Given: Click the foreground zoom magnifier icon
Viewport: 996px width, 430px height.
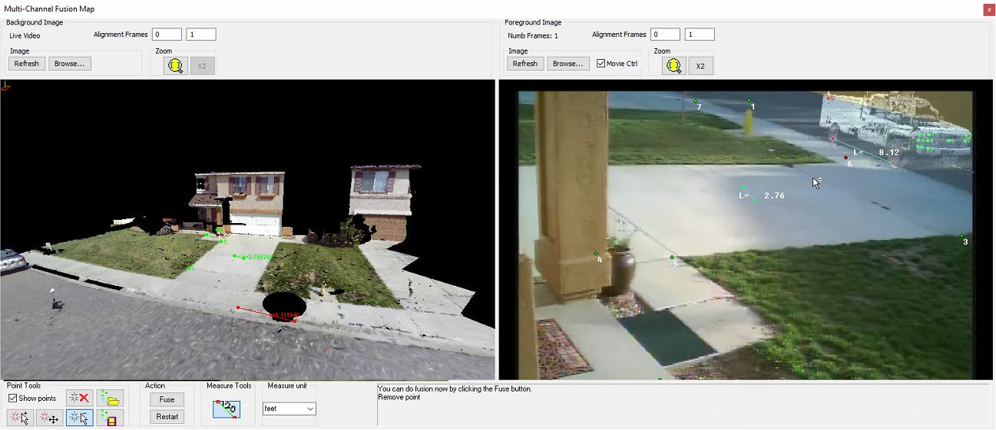Looking at the screenshot, I should pos(674,66).
